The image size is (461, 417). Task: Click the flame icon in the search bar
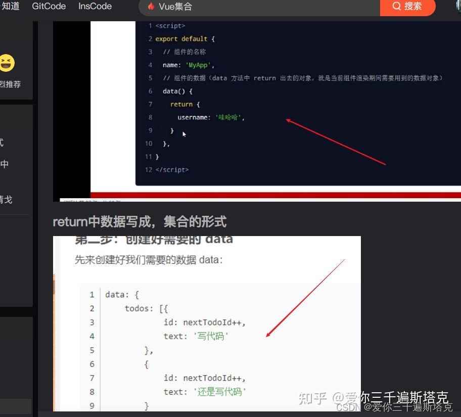151,7
